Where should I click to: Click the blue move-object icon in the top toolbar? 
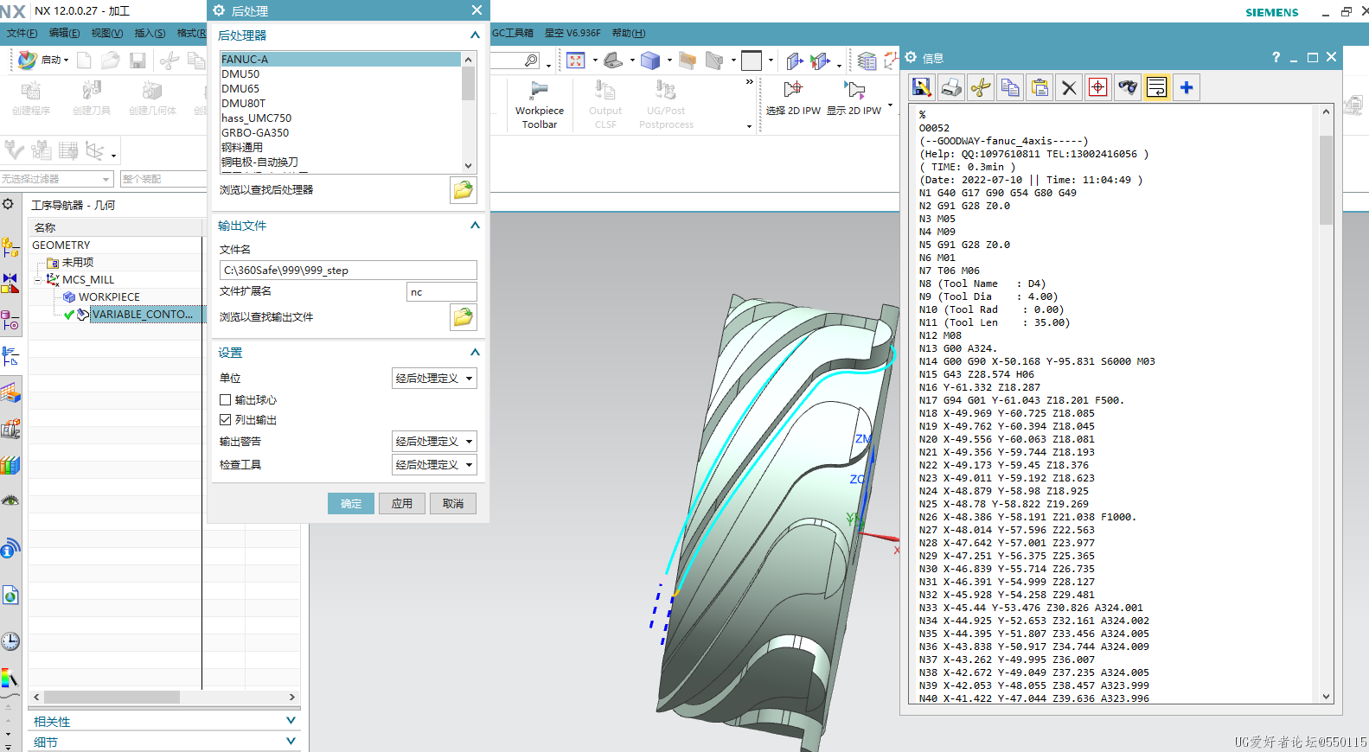(x=795, y=60)
